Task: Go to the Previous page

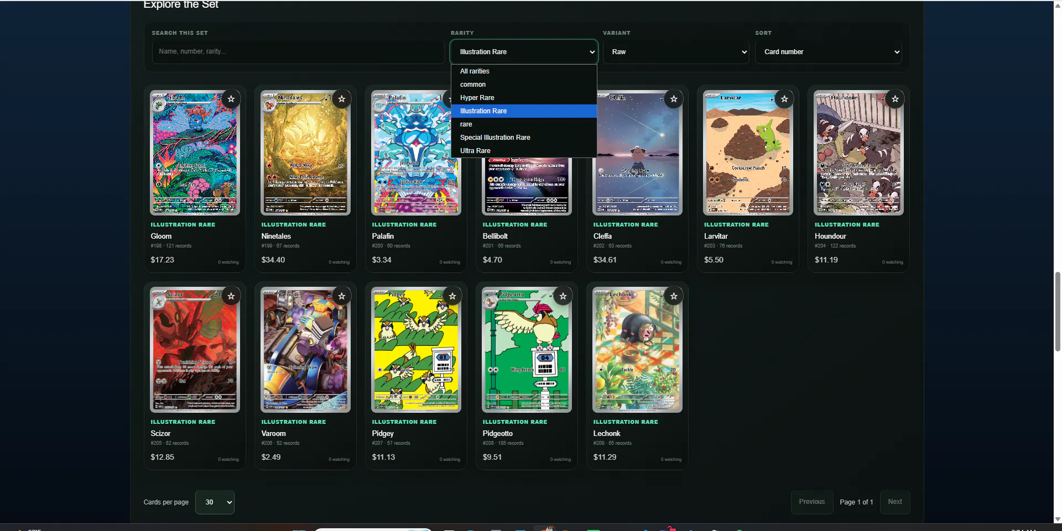Action: 811,502
